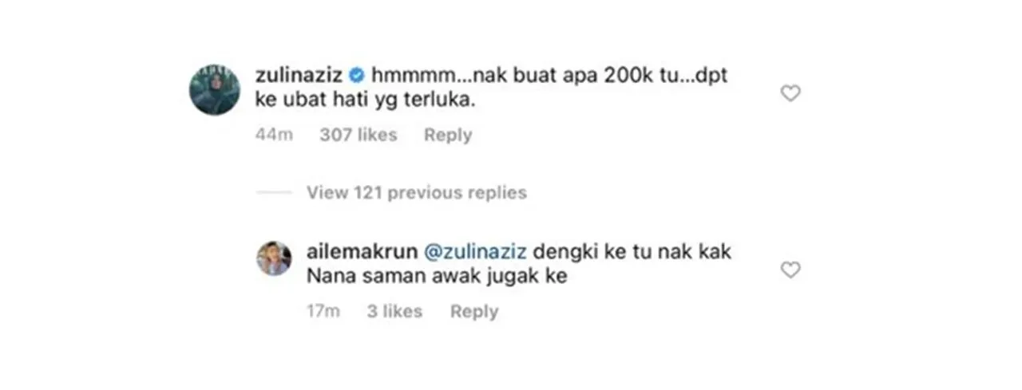This screenshot has height=390, width=1022.
Task: Open zulinaziz's profile picture
Action: [215, 89]
